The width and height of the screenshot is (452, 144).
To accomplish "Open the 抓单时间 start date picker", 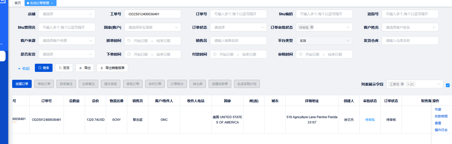I will click(140, 41).
